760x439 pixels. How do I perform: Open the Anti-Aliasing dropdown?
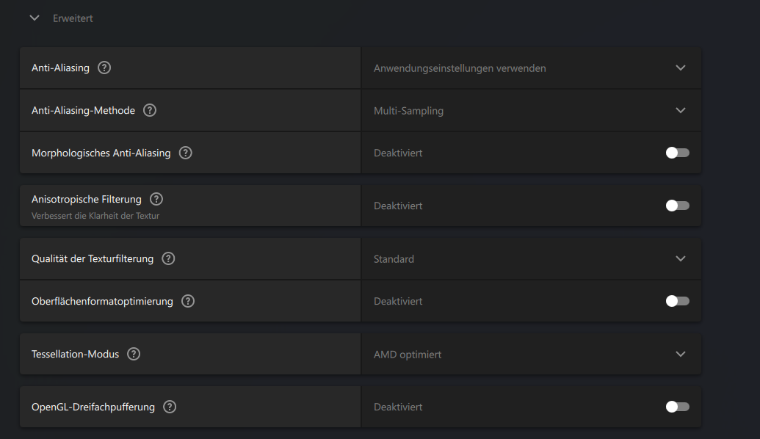coord(531,68)
